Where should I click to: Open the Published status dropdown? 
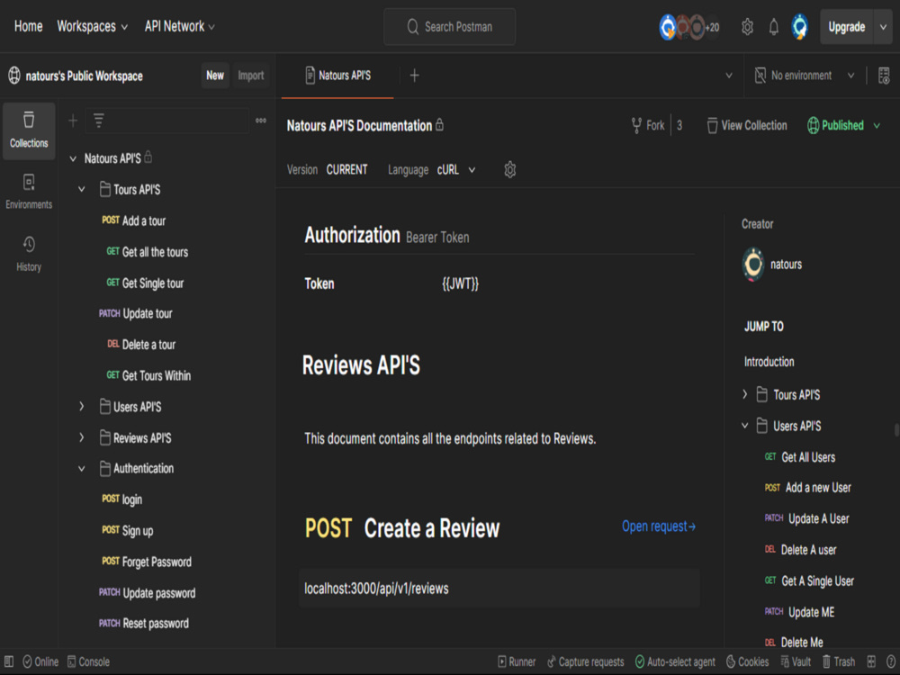point(844,125)
